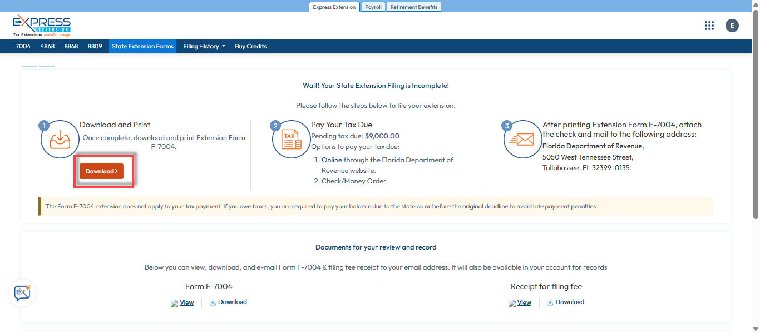This screenshot has width=760, height=333.
Task: Open Buy Credits page
Action: 251,46
